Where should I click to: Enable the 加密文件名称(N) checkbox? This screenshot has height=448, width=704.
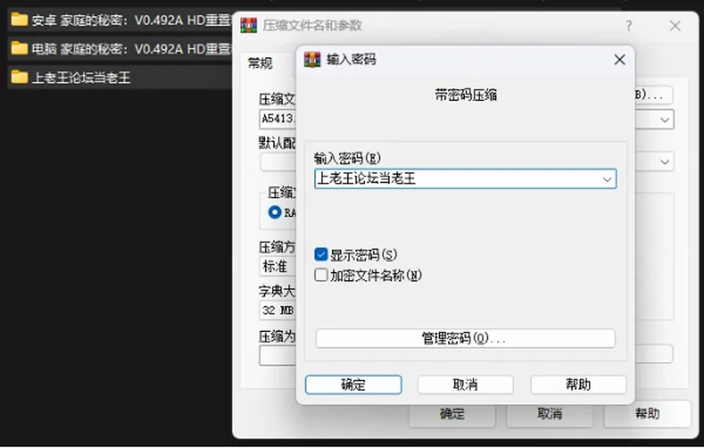tap(321, 275)
